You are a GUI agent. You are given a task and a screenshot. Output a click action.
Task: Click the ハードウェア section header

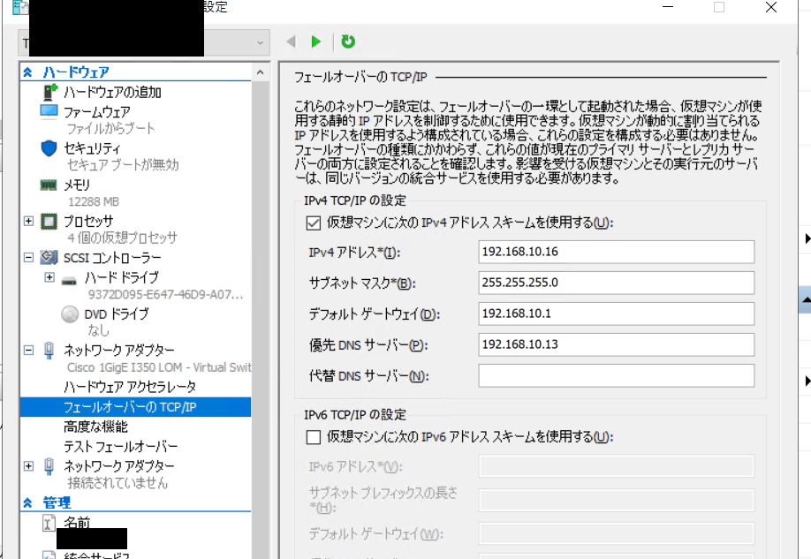pos(76,72)
